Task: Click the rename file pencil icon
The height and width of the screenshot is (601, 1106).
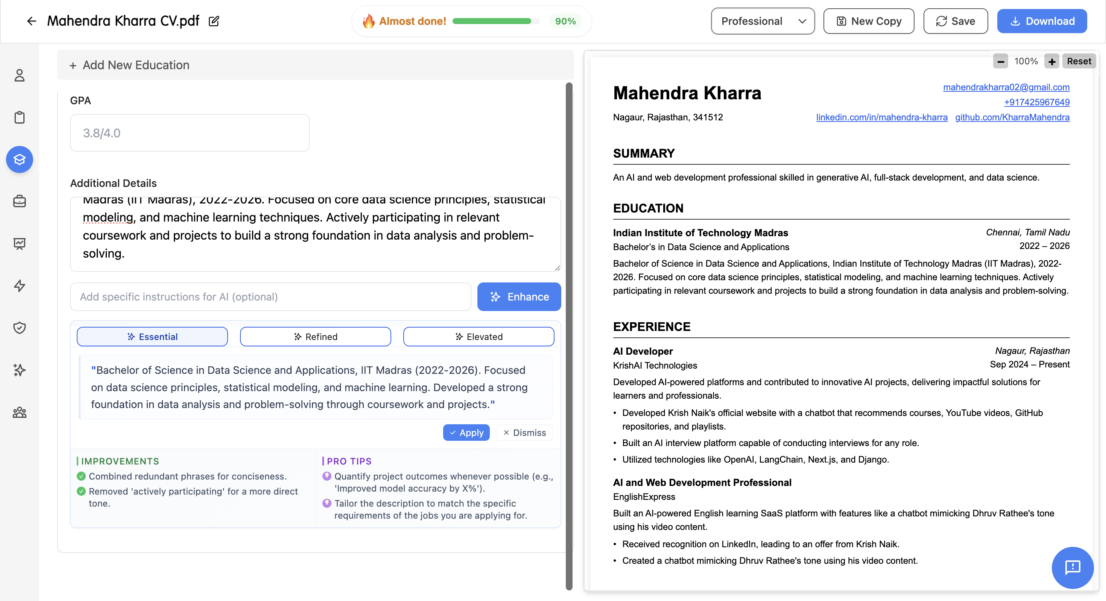Action: click(214, 21)
